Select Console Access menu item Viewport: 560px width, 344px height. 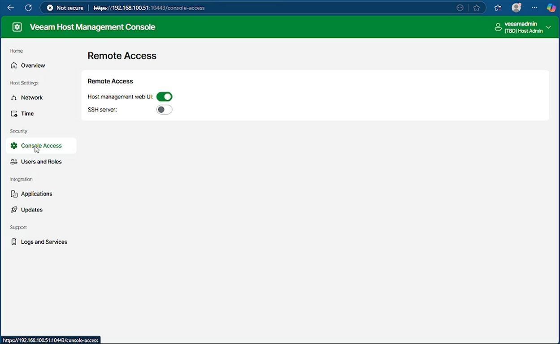point(41,146)
